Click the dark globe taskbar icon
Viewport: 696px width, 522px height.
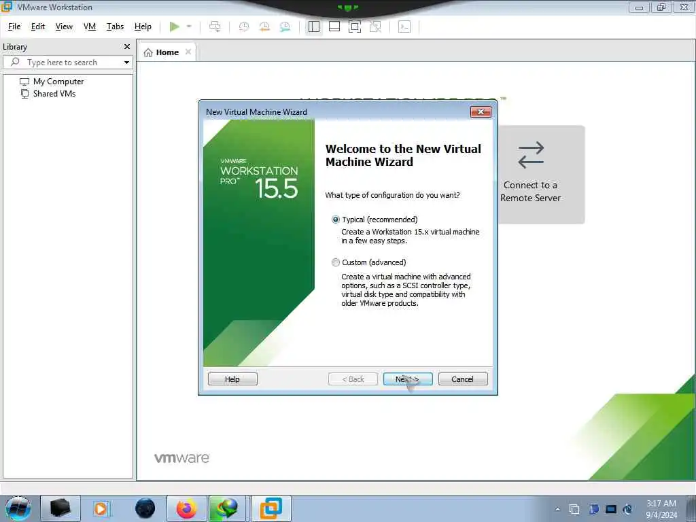[x=145, y=508]
